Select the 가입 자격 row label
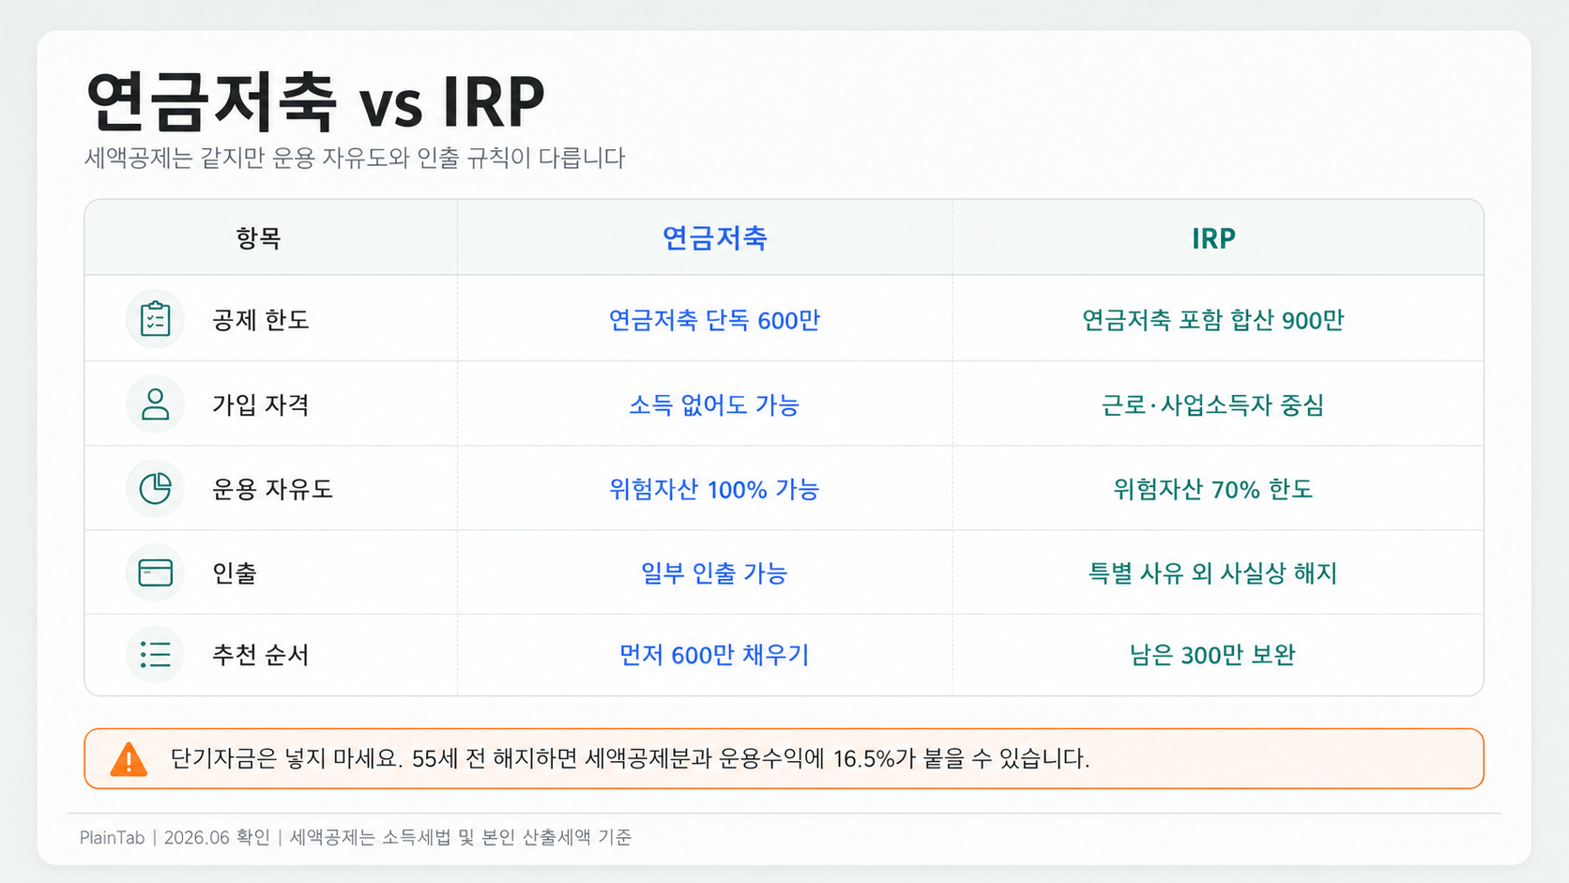1569x883 pixels. (261, 404)
